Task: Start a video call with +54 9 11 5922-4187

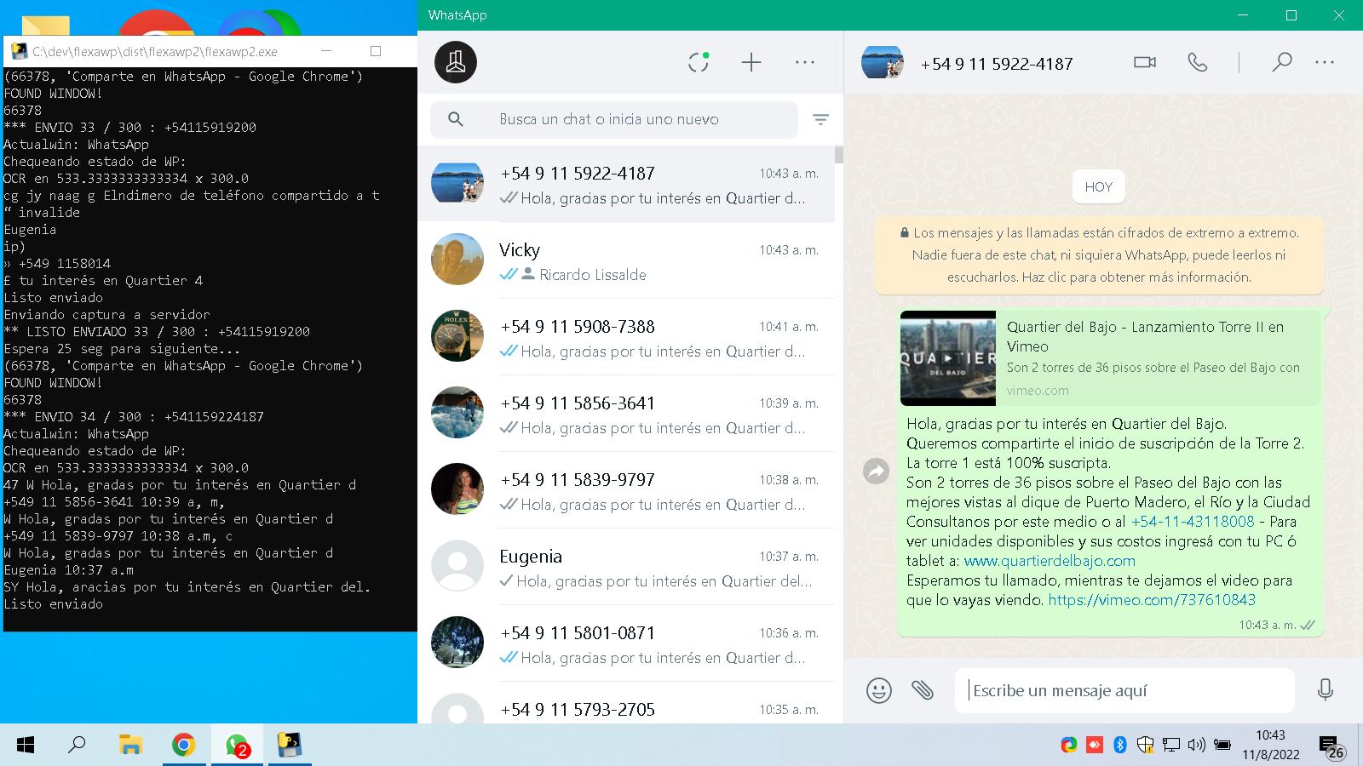Action: click(x=1145, y=62)
